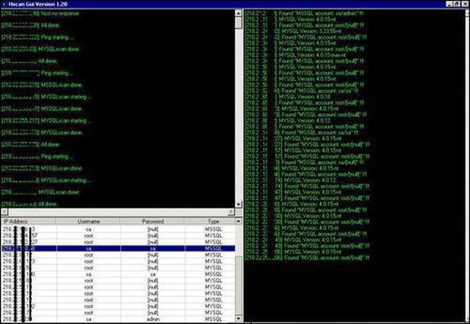Click the log pane's horizontal scroll-left arrow
The width and height of the screenshot is (470, 324).
(x=5, y=212)
